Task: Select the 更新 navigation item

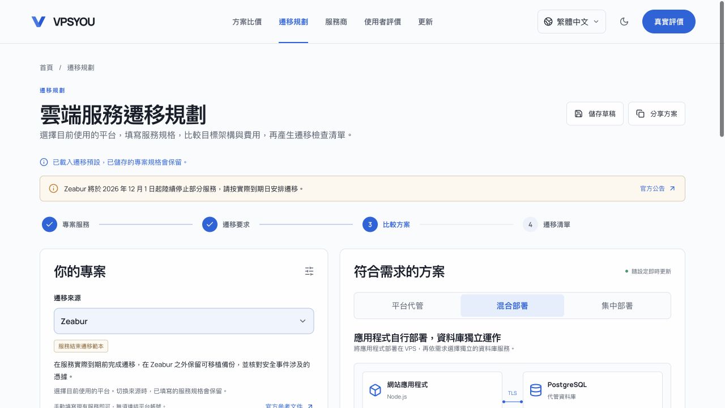Action: [425, 22]
